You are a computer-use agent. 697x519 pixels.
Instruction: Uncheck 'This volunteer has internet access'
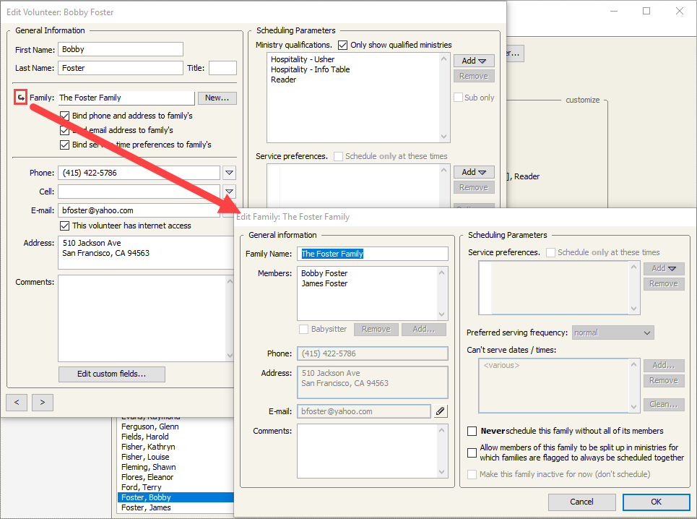pyautogui.click(x=66, y=226)
